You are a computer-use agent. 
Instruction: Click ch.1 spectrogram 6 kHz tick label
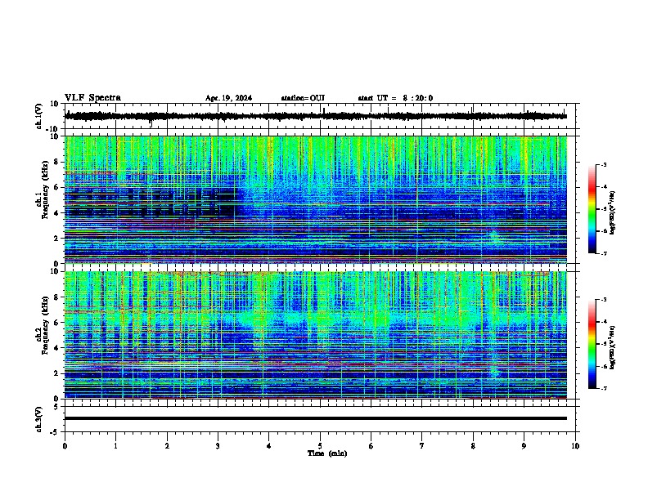(x=57, y=187)
